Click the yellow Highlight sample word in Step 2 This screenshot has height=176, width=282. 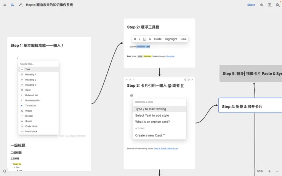coord(147,56)
